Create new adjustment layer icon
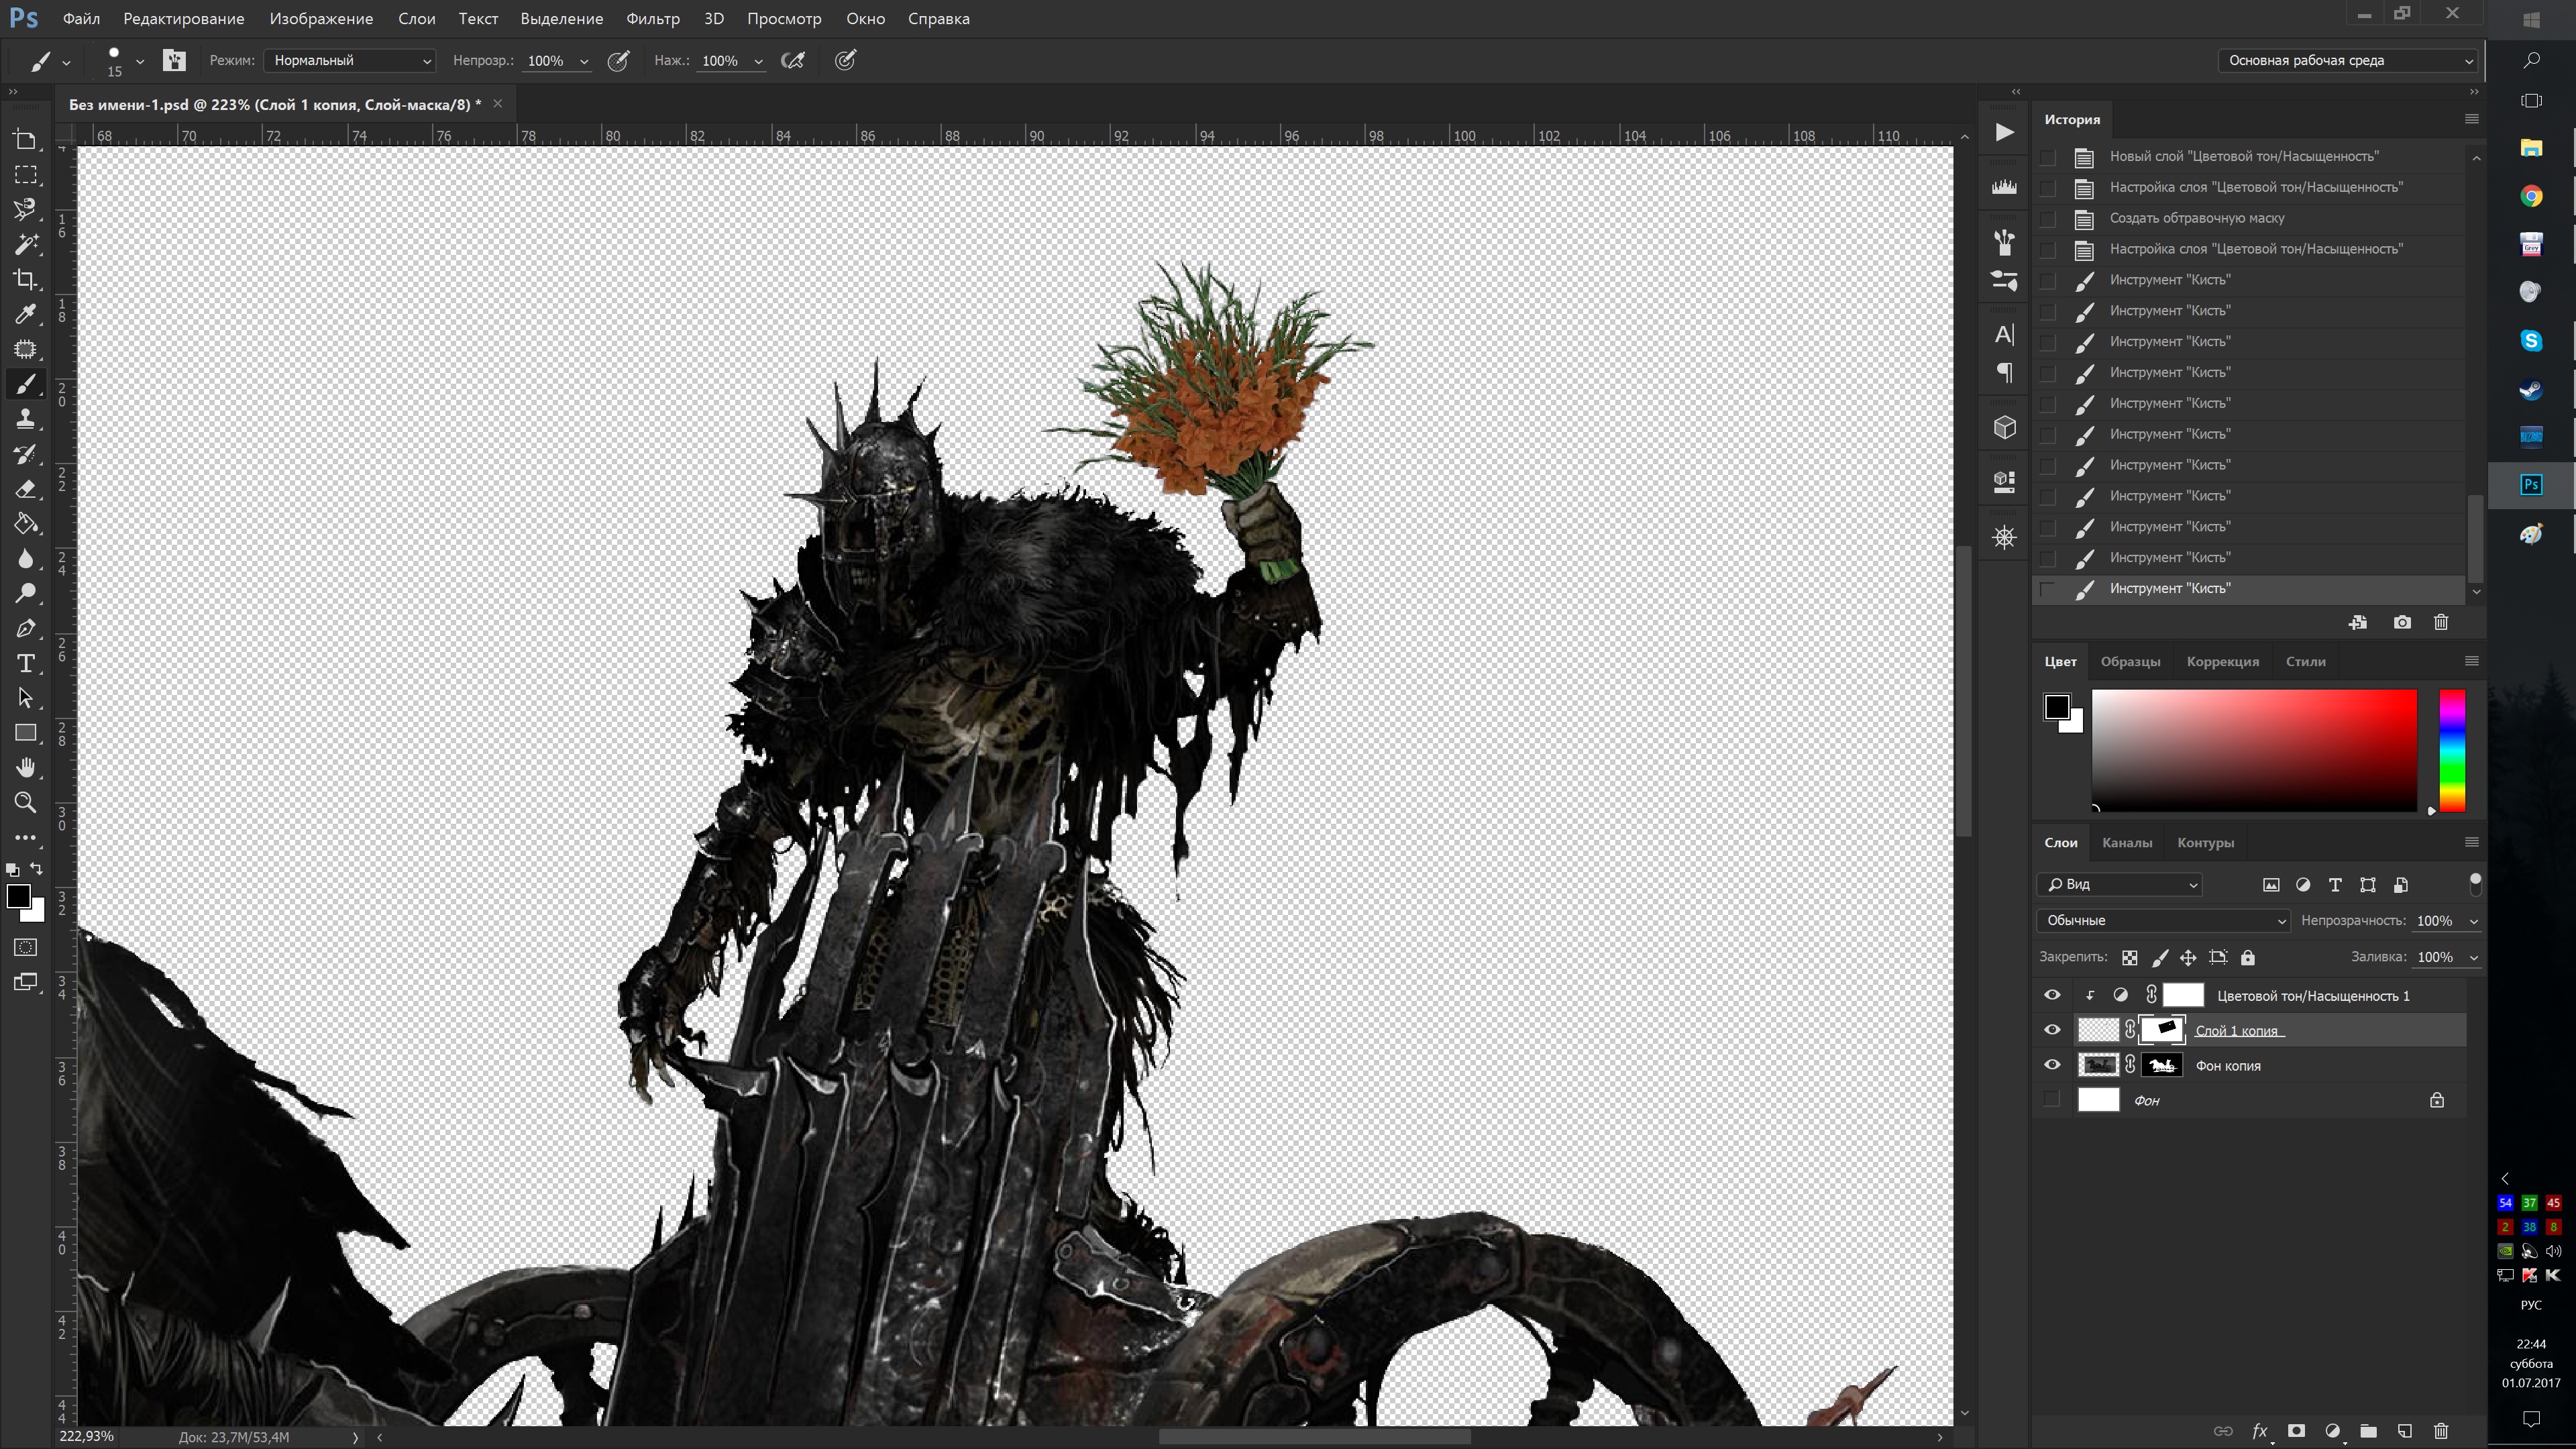 (2333, 1431)
